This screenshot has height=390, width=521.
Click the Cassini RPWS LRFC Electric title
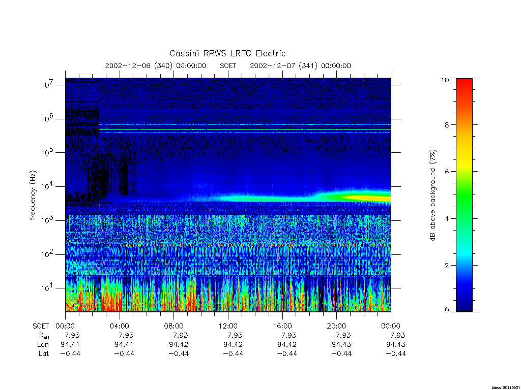point(227,53)
